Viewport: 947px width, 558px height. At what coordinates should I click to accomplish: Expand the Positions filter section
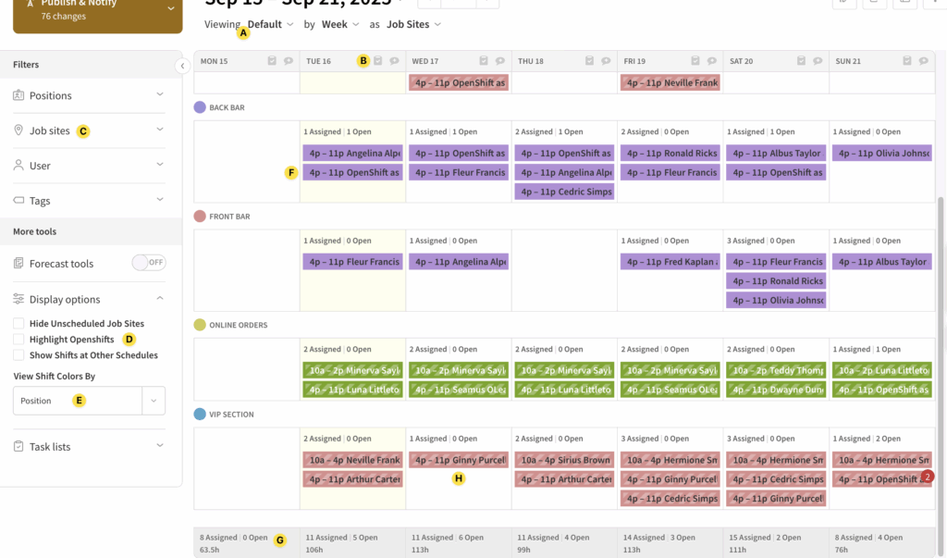(160, 95)
